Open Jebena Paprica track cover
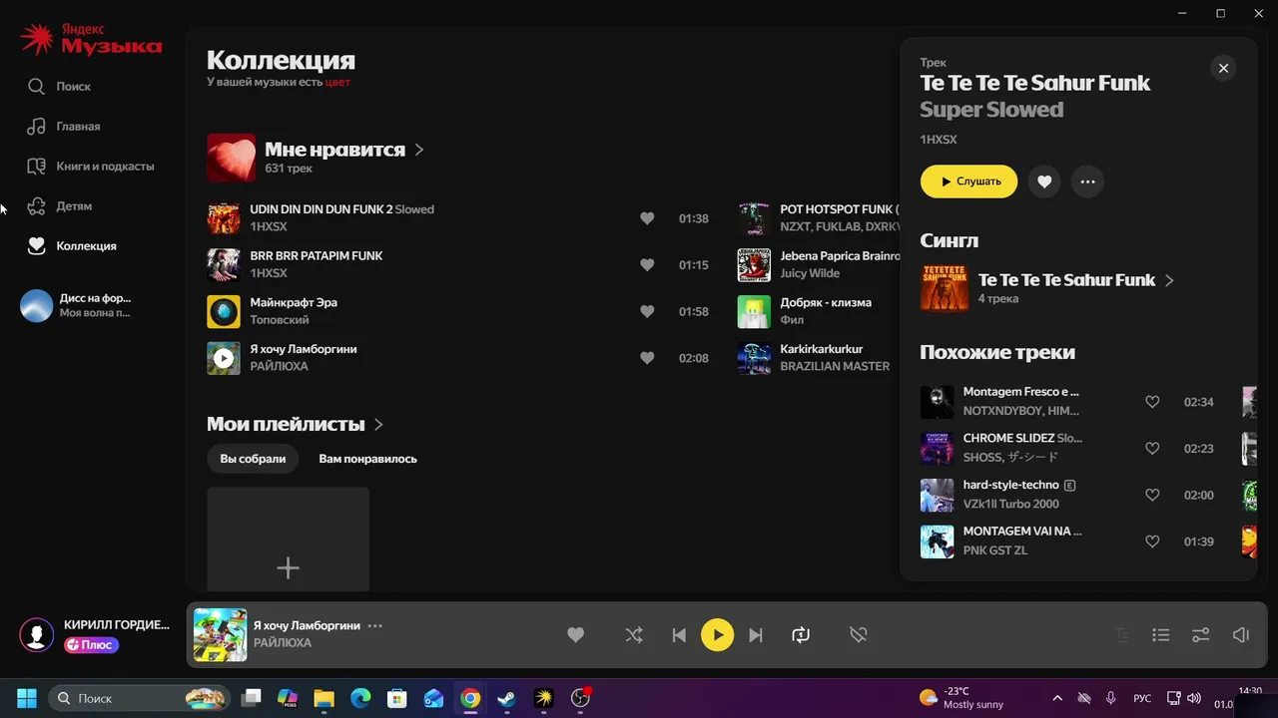 [754, 265]
